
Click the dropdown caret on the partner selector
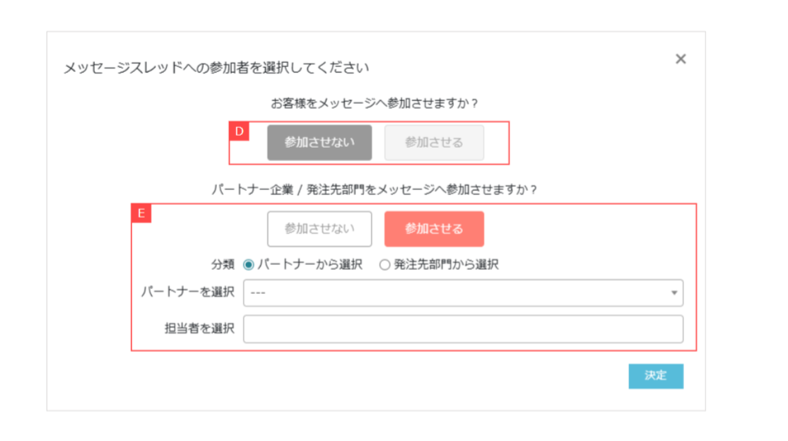(x=675, y=293)
